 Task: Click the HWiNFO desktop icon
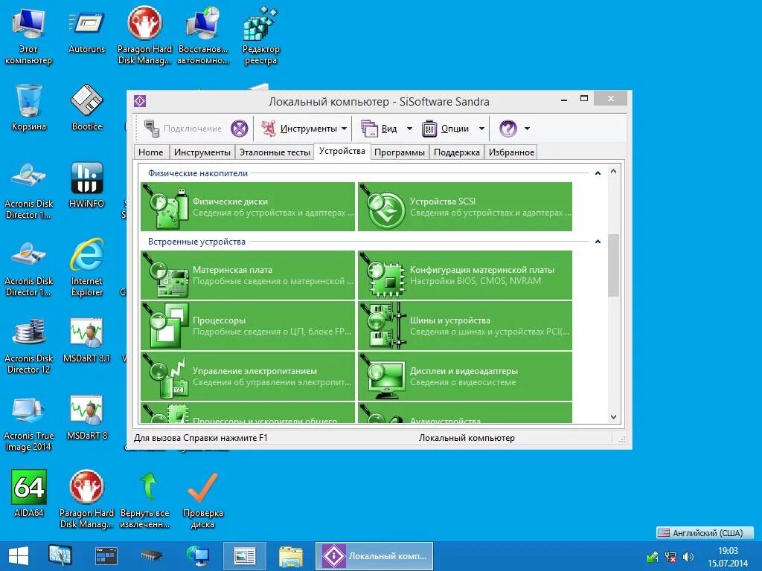(87, 185)
